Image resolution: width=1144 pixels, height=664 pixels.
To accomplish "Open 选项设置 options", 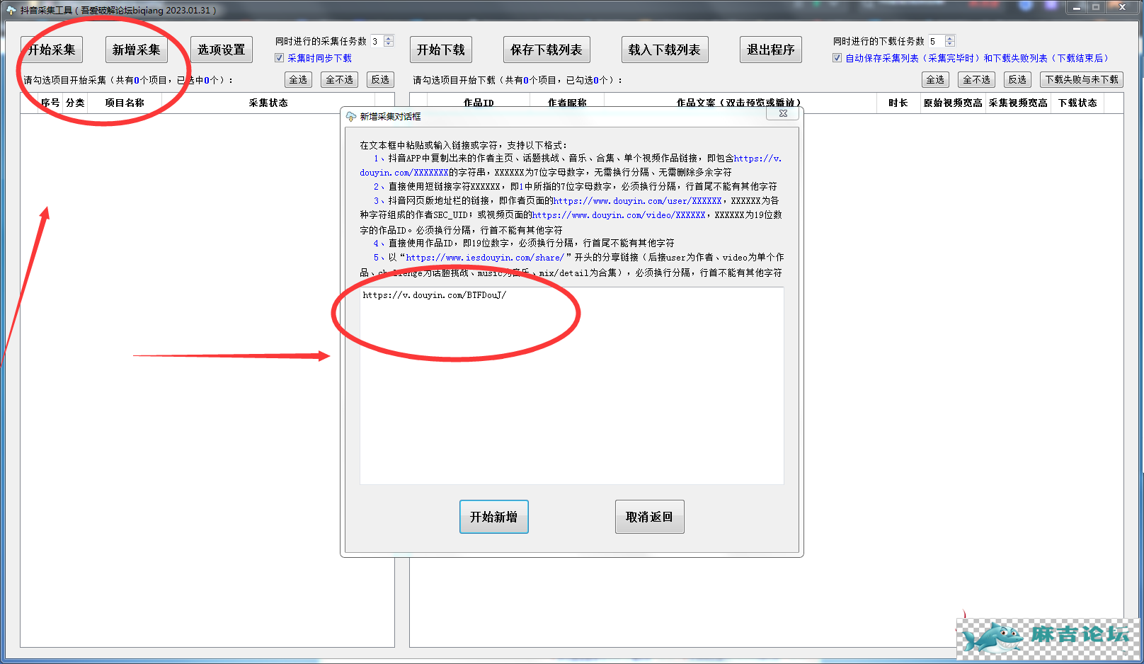I will pos(222,50).
